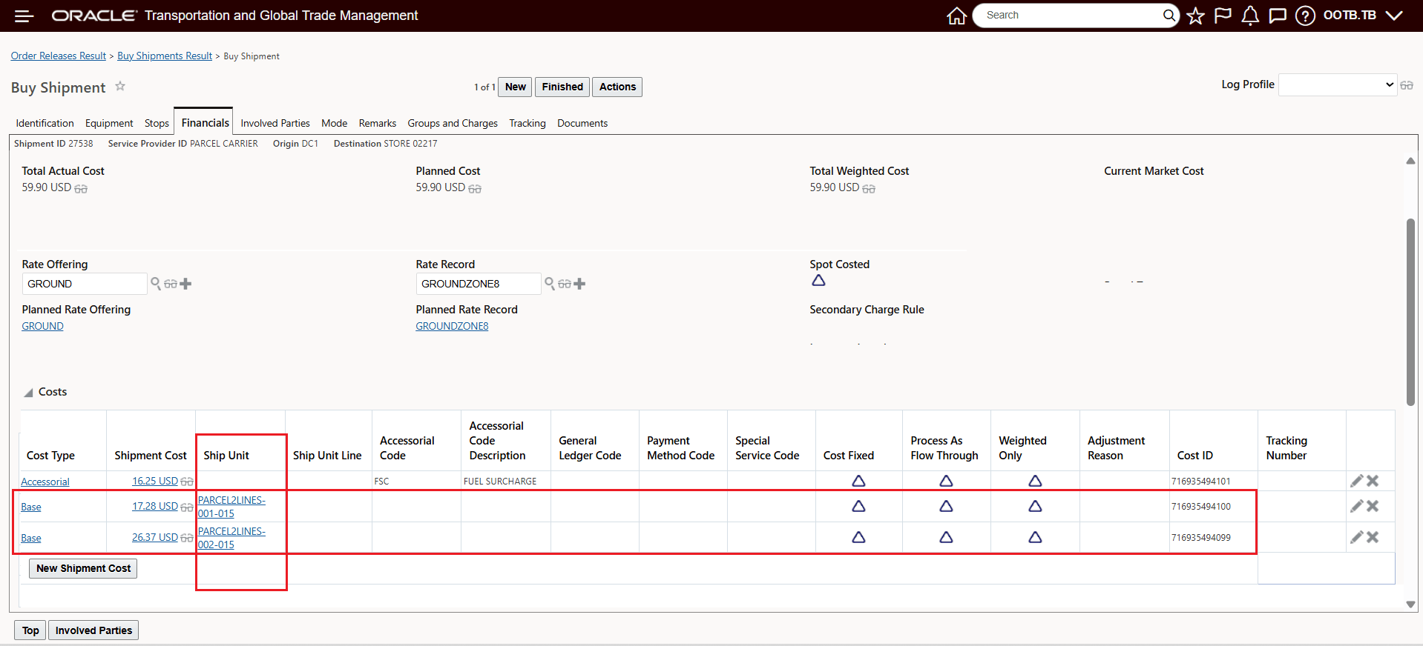Edit the 17.28 USD Base cost row
Viewport: 1423px width, 646px height.
tap(1356, 506)
